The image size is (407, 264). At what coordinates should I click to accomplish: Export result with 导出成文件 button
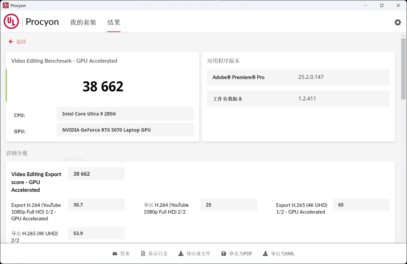pos(194,254)
